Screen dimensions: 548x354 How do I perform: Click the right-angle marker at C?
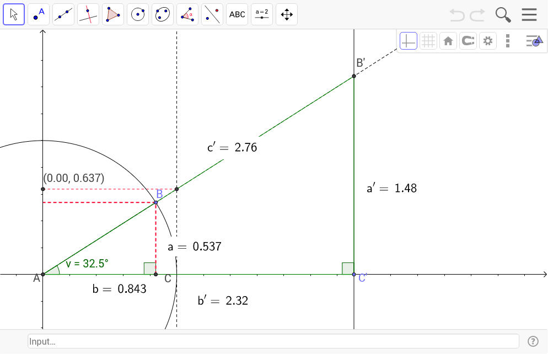click(x=150, y=269)
